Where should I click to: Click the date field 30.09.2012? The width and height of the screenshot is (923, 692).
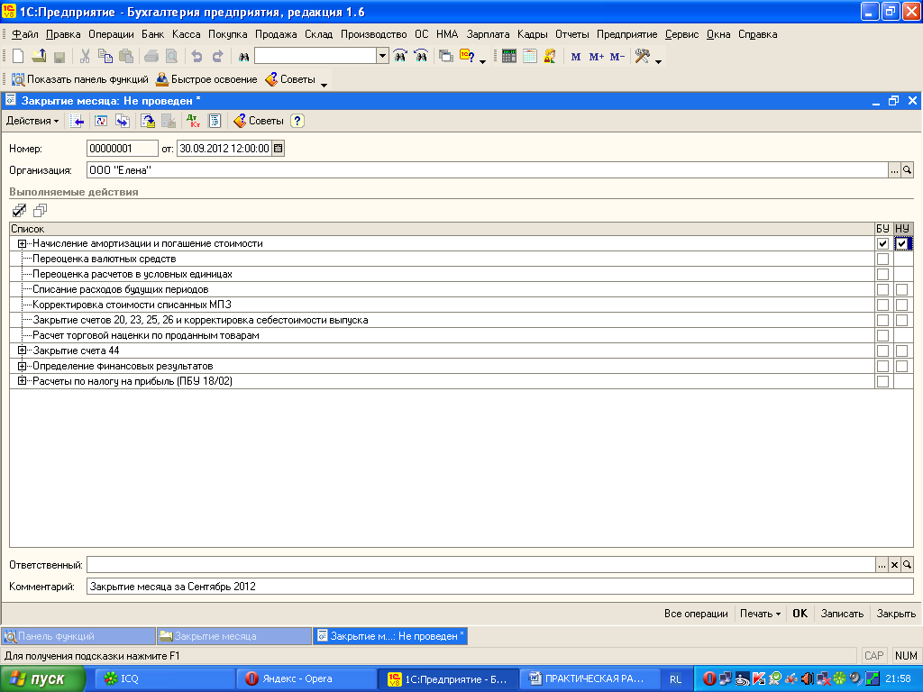[x=224, y=149]
